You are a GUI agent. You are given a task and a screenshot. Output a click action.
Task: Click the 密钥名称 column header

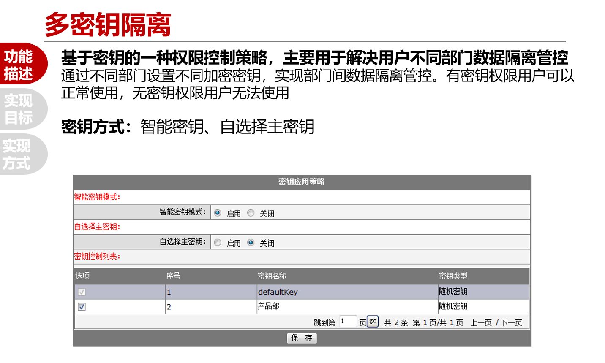point(272,276)
